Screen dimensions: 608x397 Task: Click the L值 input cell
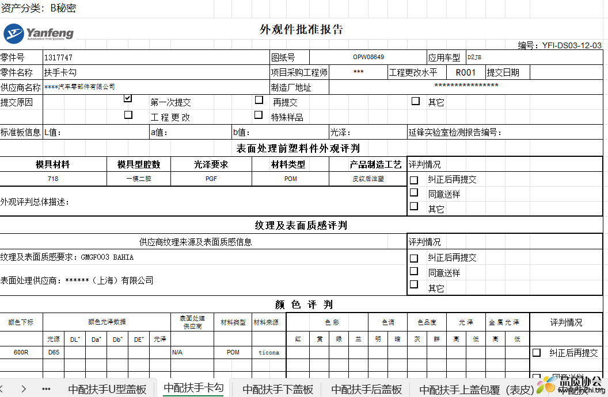click(x=96, y=132)
